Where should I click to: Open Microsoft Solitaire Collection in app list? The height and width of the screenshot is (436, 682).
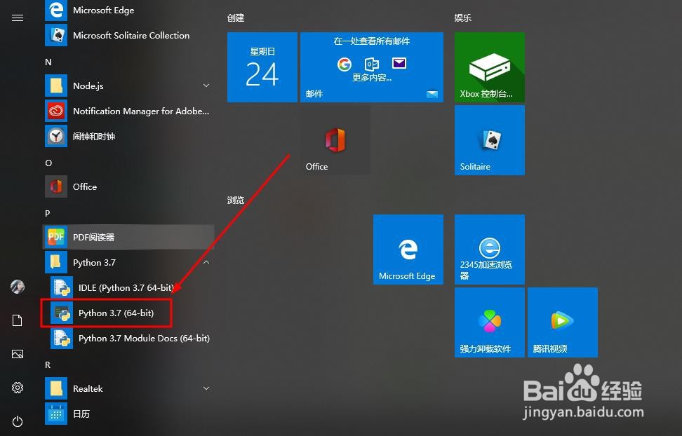[x=130, y=35]
